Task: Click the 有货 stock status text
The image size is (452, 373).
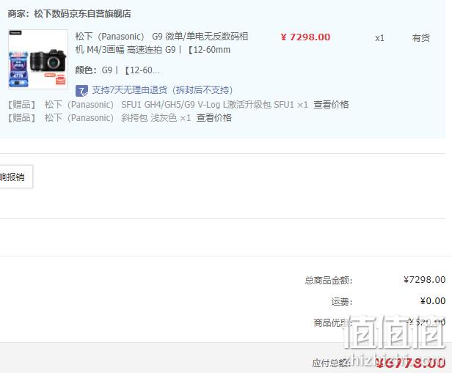Action: (421, 37)
